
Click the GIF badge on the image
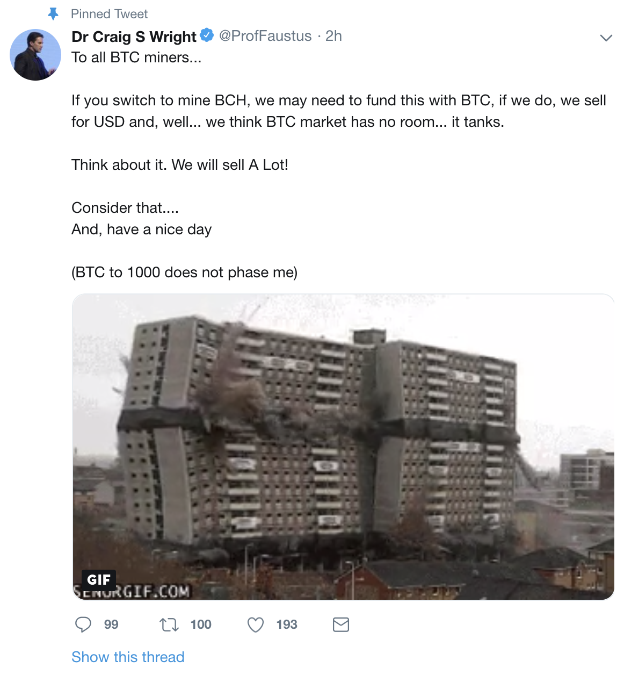point(99,580)
